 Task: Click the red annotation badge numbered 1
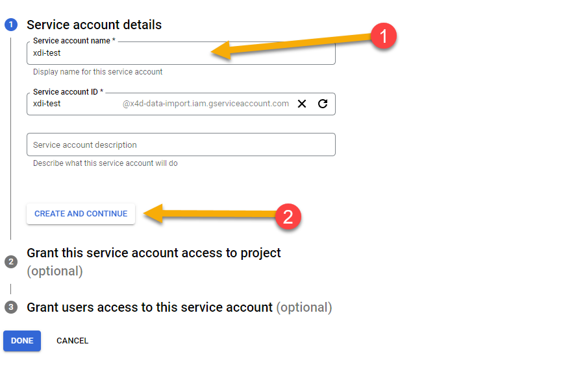pyautogui.click(x=382, y=36)
